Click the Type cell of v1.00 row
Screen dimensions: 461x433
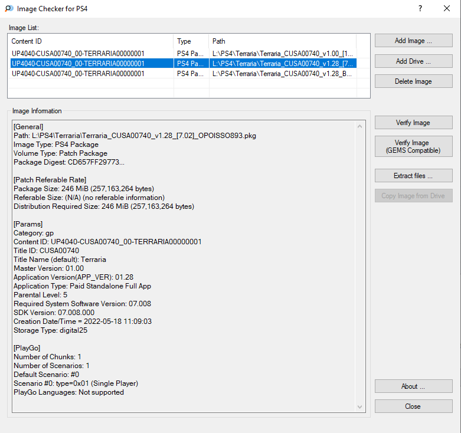point(191,54)
